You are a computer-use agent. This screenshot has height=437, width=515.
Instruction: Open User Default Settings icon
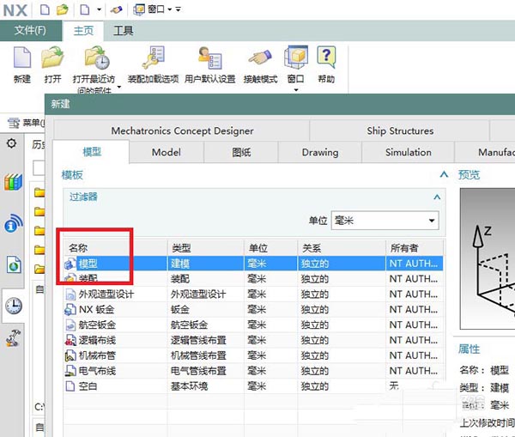tap(210, 58)
